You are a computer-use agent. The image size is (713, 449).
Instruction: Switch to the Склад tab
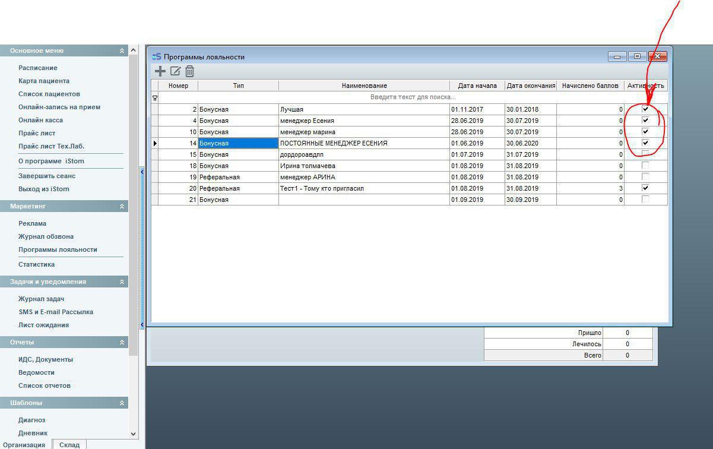(x=69, y=444)
